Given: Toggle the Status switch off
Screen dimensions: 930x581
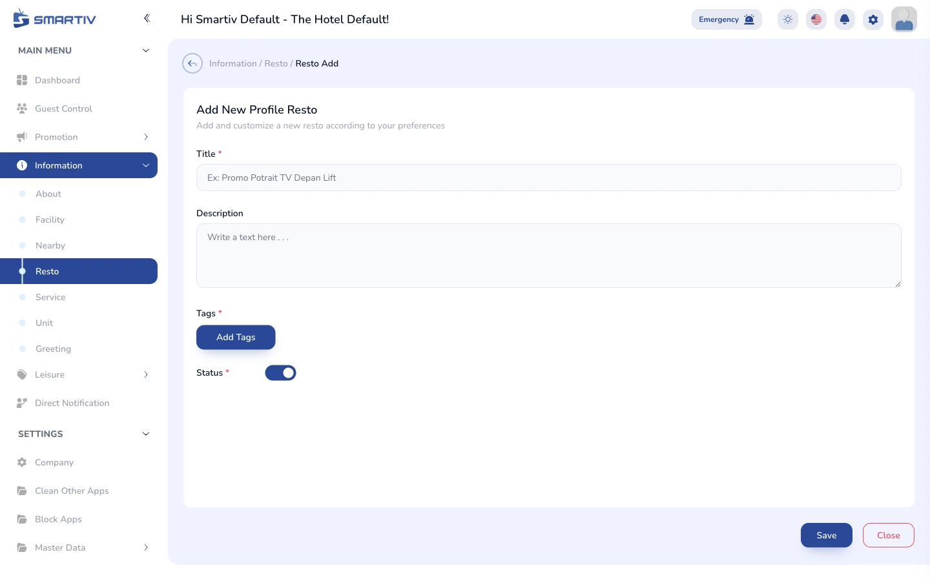Looking at the screenshot, I should click(x=280, y=372).
